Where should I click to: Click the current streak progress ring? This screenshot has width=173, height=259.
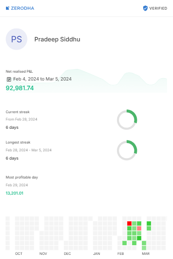[127, 120]
